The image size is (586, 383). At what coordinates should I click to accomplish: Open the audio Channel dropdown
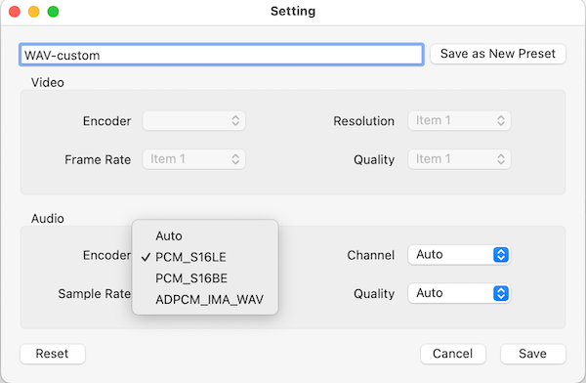pyautogui.click(x=459, y=255)
